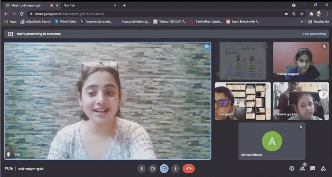Select the Meet zvb-odpm-geb tab
Viewport: 332px width, 177px height.
[x=26, y=5]
